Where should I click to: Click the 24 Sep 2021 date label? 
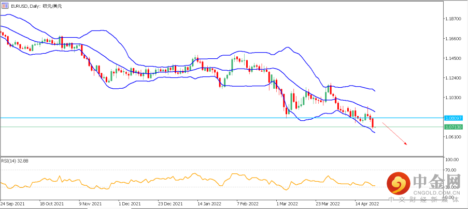tap(12, 204)
